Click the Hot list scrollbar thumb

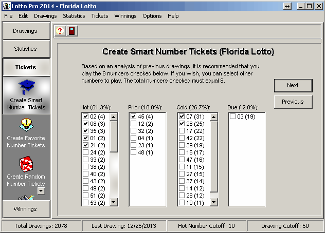[x=113, y=137]
